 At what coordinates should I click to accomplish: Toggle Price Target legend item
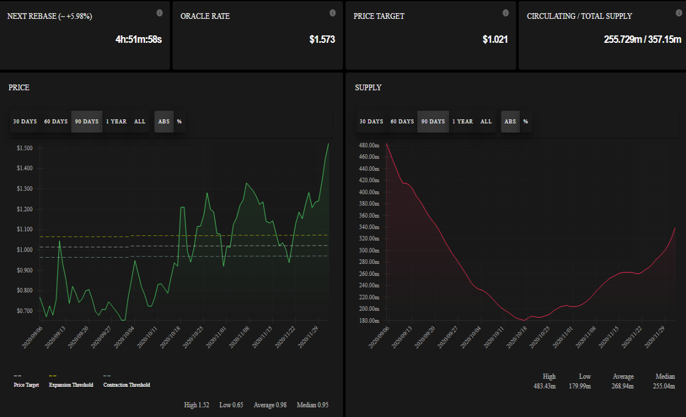(x=26, y=380)
